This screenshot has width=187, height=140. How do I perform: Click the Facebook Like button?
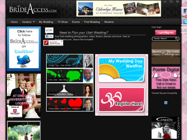pyautogui.click(x=49, y=36)
